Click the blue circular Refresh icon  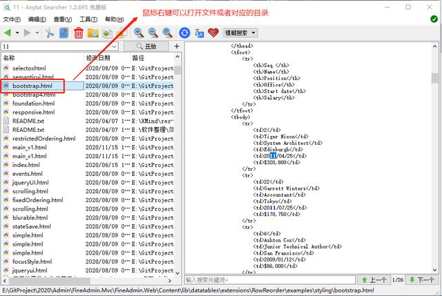pyautogui.click(x=184, y=33)
